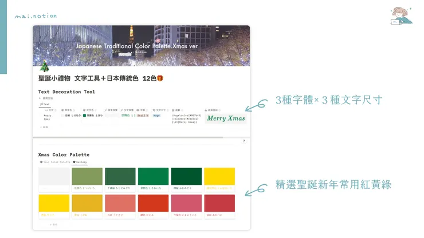Select the Gallery view tab

(x=80, y=162)
